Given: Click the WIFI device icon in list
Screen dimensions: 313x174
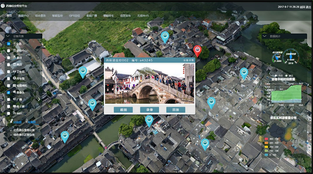Looking at the screenshot, I should point(14,113).
